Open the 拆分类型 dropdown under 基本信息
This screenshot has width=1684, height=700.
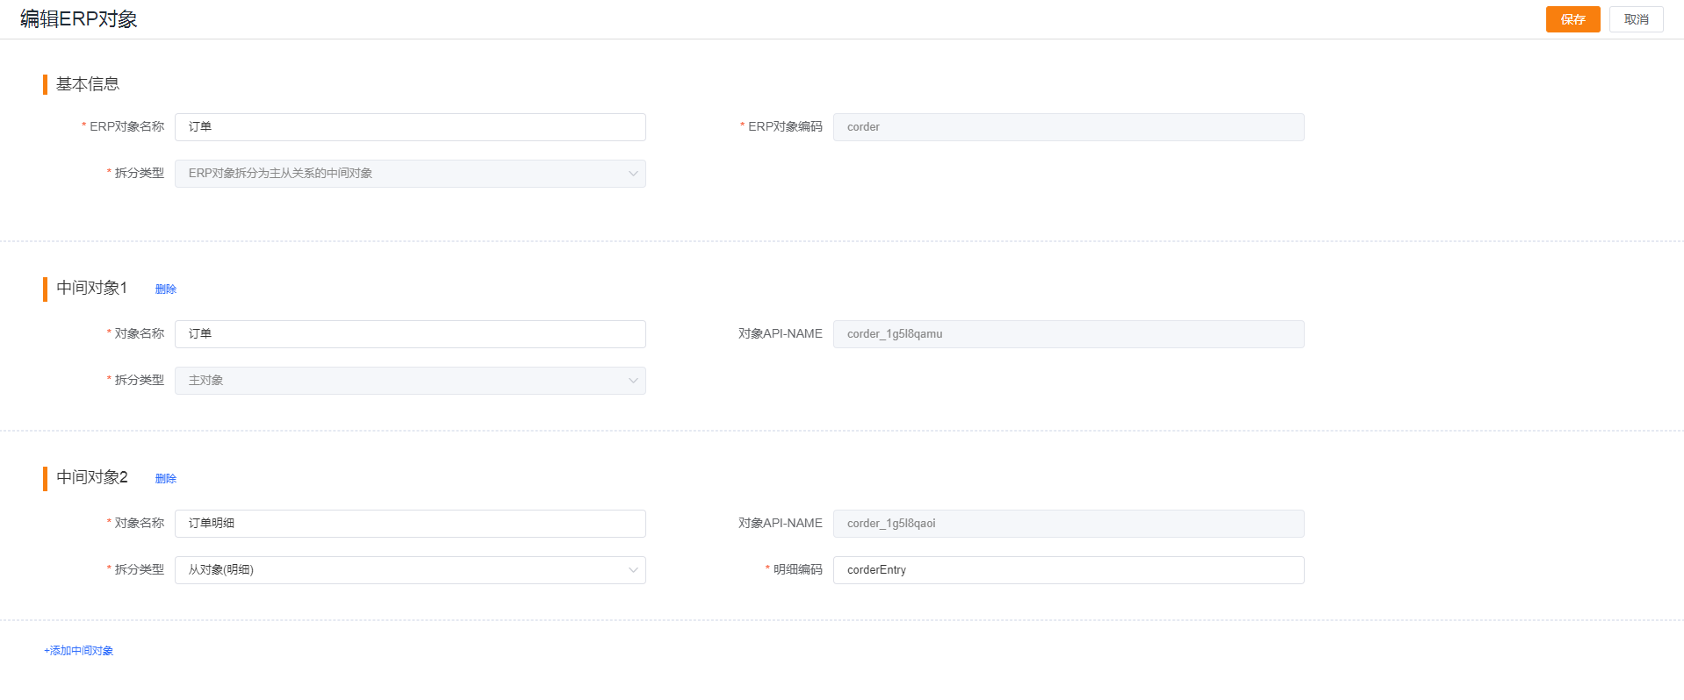[x=410, y=174]
